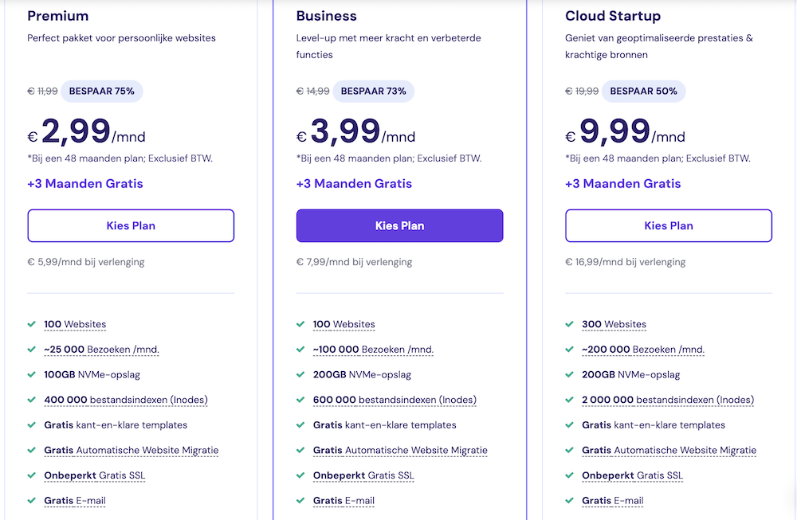Image resolution: width=797 pixels, height=520 pixels.
Task: Click checkmark icon next to 2 000 000 bestandsindexen
Action: pos(570,400)
